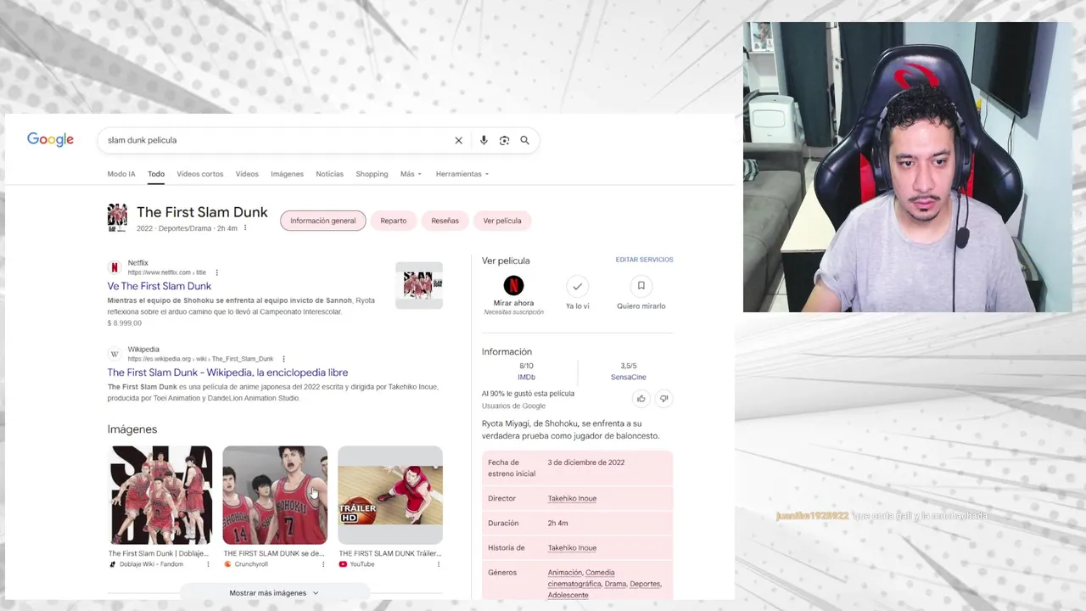The height and width of the screenshot is (611, 1086).
Task: Open options menu for Netflix result
Action: tap(217, 272)
